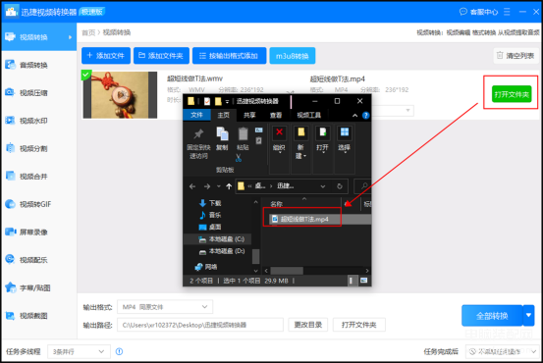Image resolution: width=543 pixels, height=363 pixels.
Task: Click the 更改目录 button
Action: point(308,325)
